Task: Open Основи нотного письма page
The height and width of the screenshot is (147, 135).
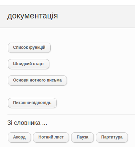Action: tap(37, 80)
